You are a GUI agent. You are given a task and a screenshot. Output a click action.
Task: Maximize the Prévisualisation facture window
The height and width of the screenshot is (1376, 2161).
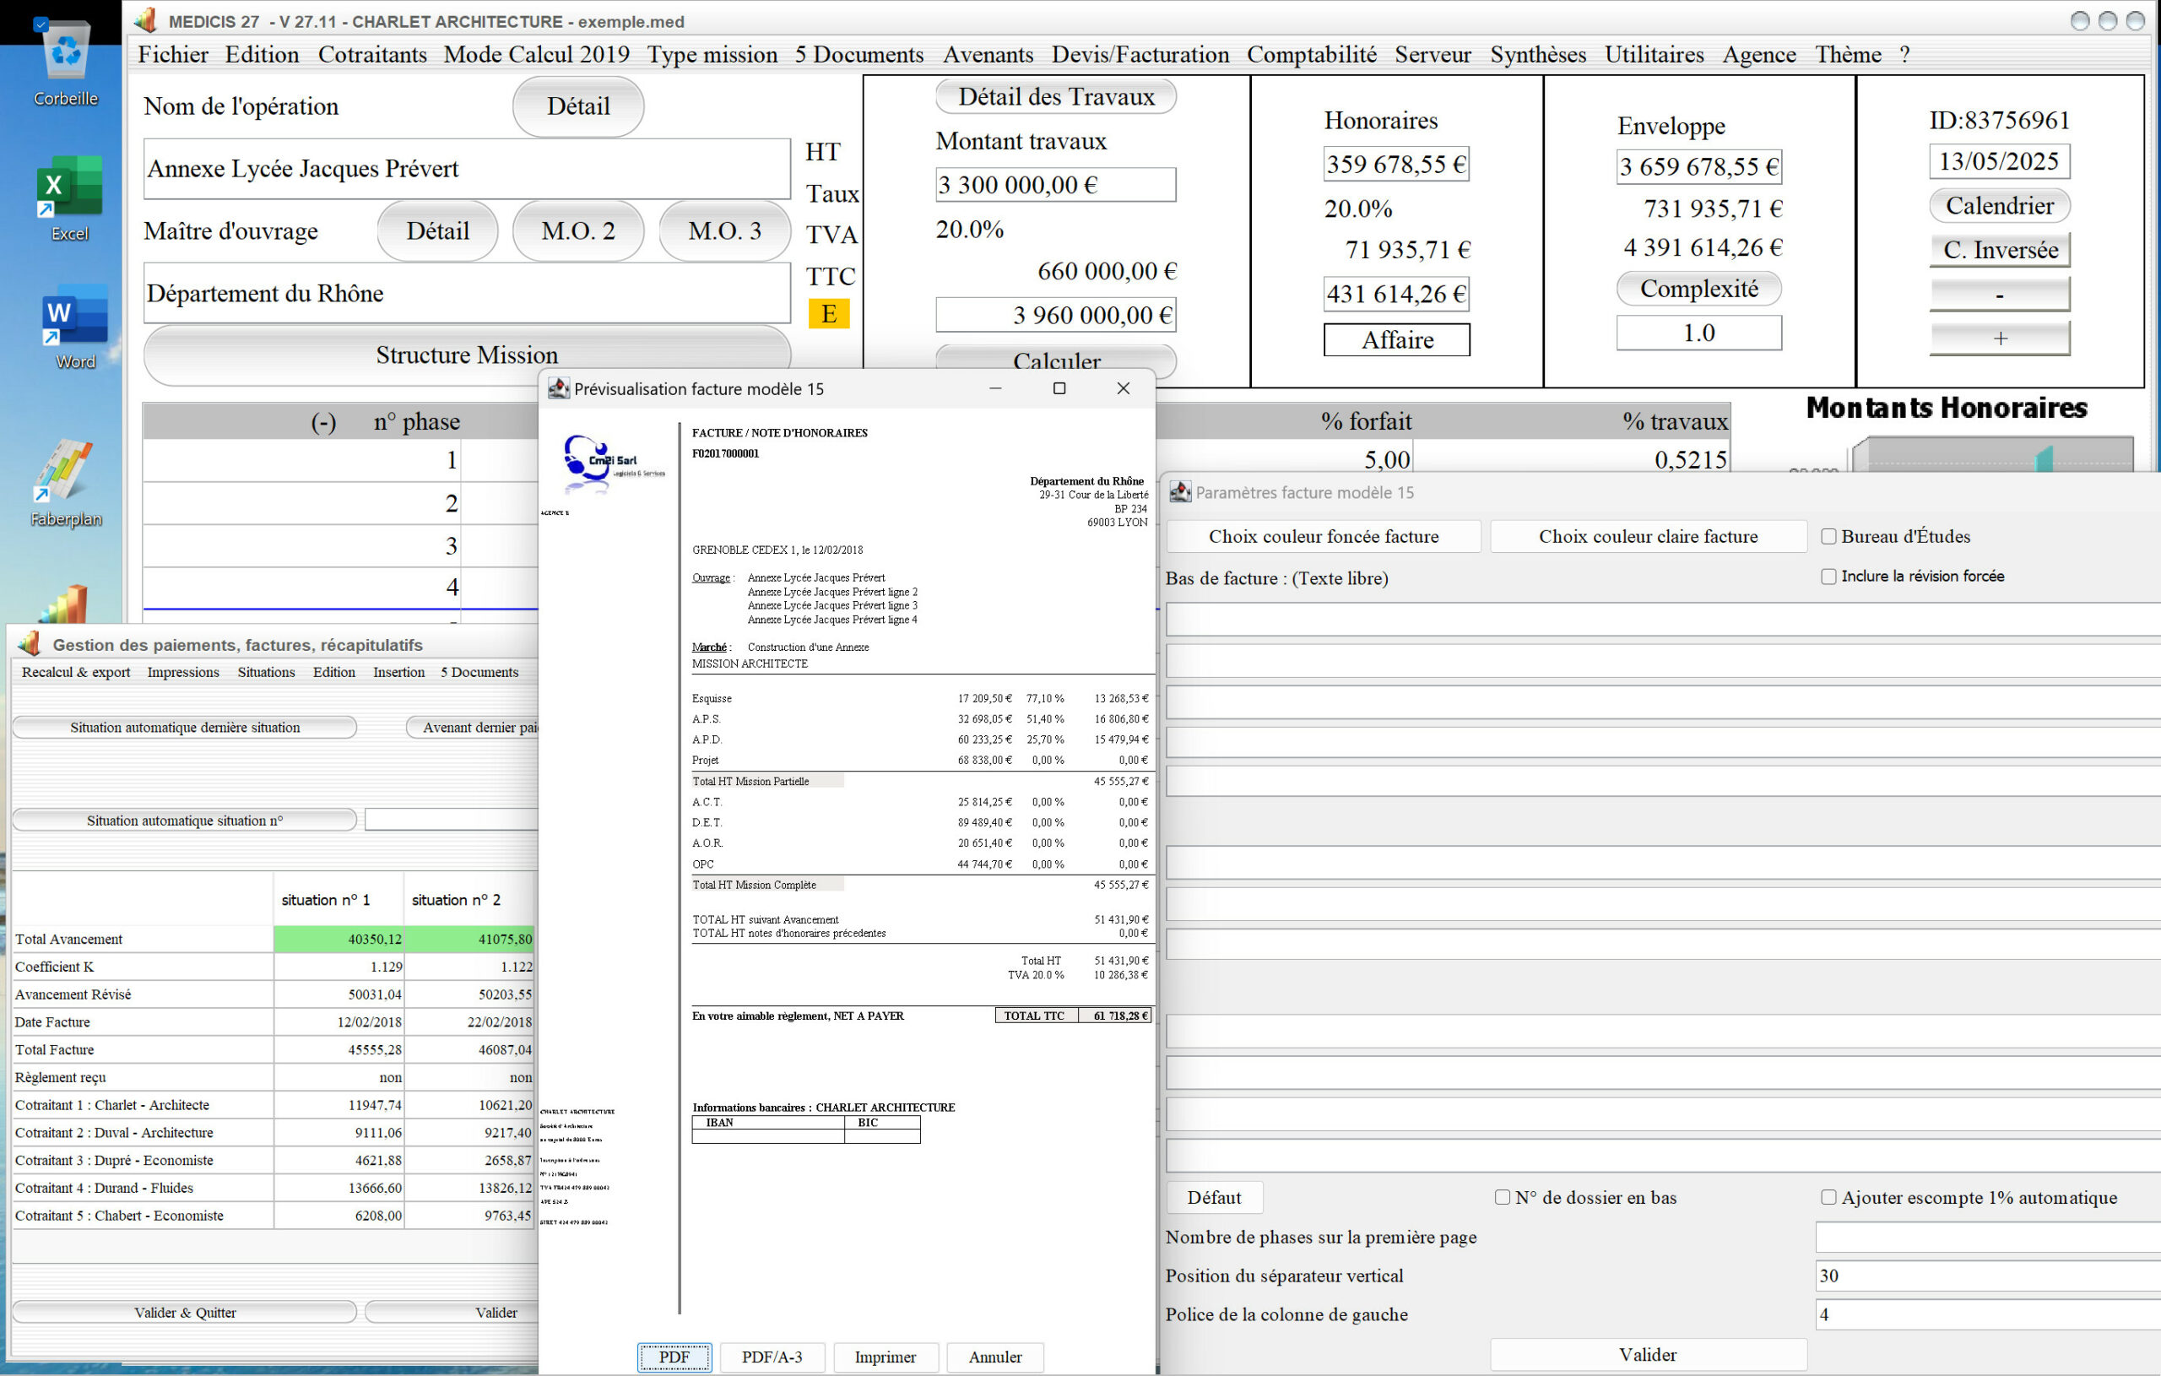[x=1059, y=388]
